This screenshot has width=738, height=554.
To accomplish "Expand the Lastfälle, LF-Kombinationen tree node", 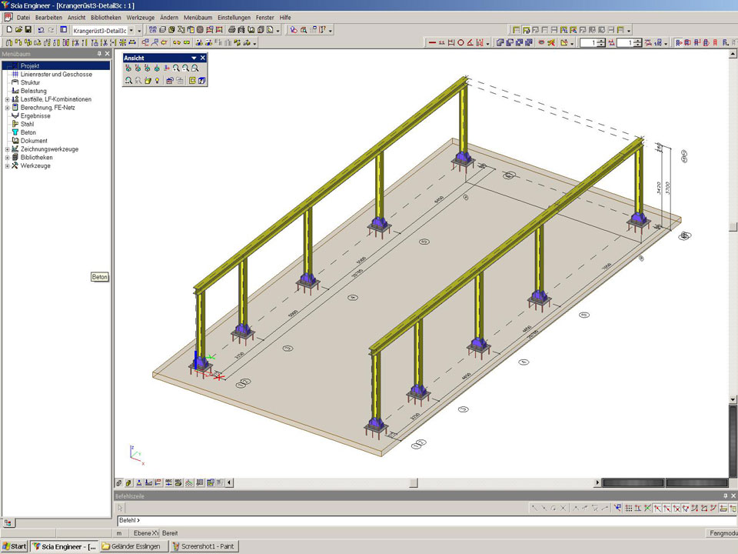I will pos(7,99).
